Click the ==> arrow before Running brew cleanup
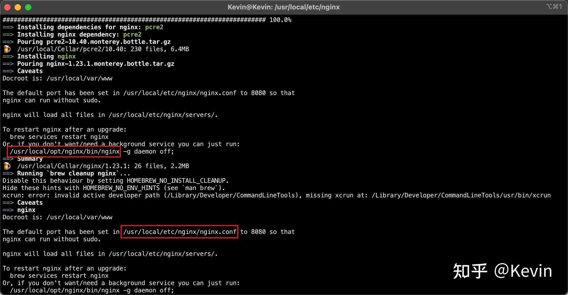Screen dimensions: 568x295 (x=8, y=173)
